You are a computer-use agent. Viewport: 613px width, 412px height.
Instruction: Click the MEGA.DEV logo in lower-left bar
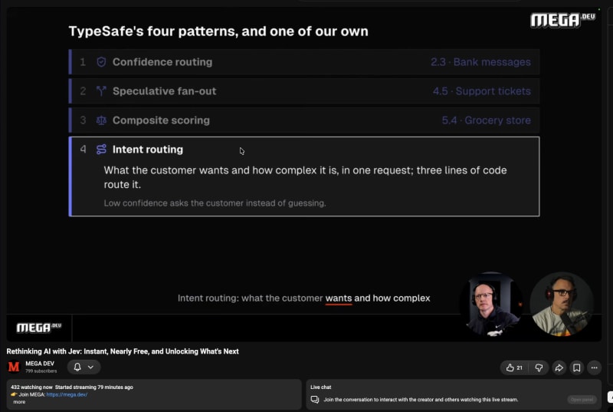coord(39,328)
